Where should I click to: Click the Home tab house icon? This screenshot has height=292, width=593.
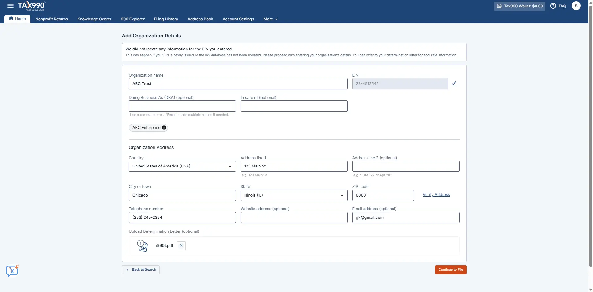click(x=11, y=19)
